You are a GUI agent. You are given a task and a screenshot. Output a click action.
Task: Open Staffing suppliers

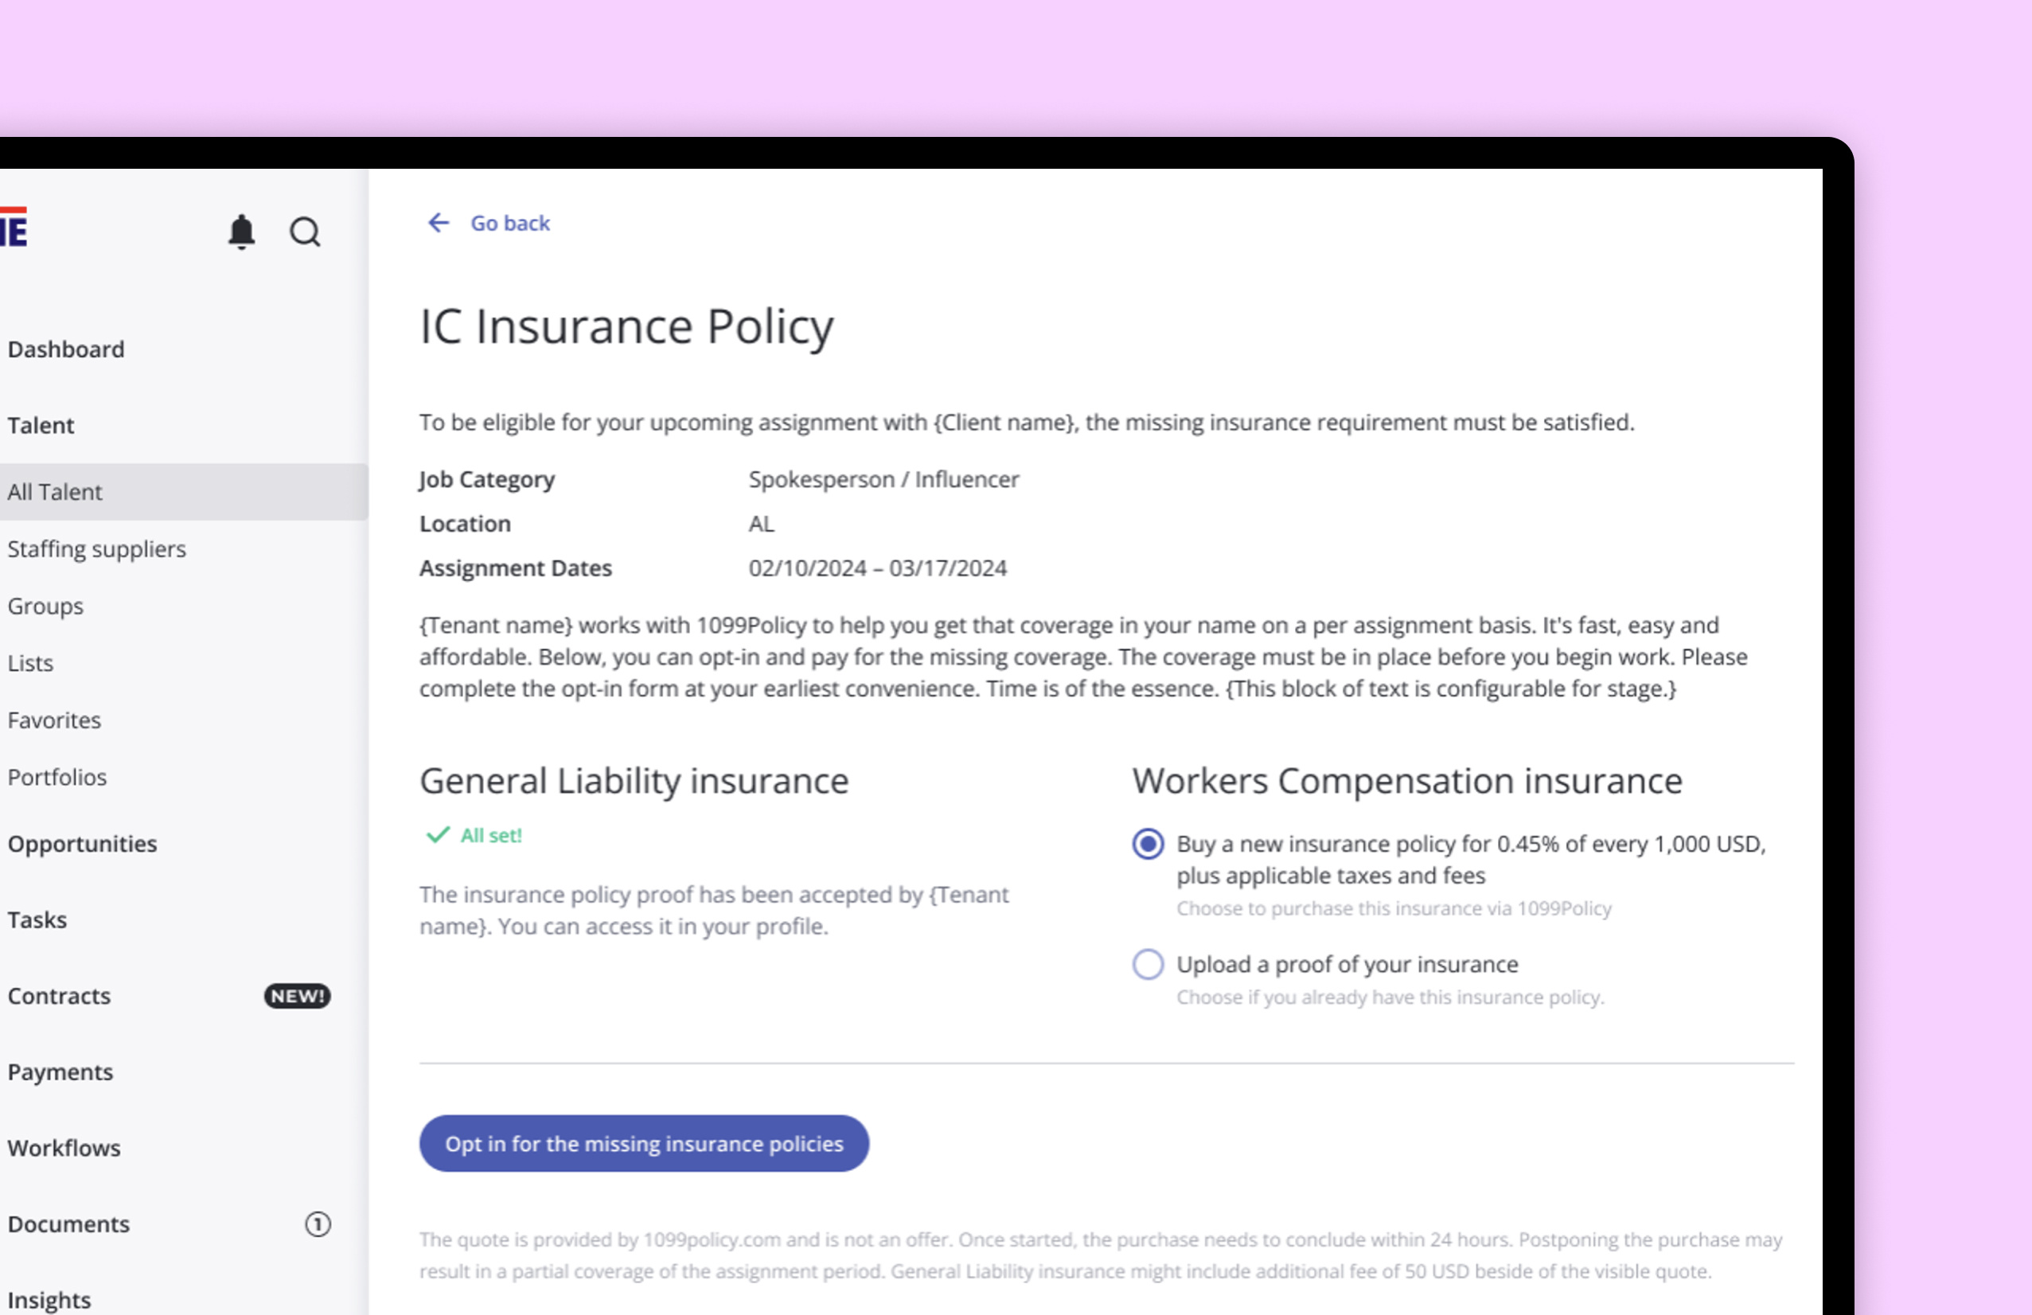tap(97, 549)
